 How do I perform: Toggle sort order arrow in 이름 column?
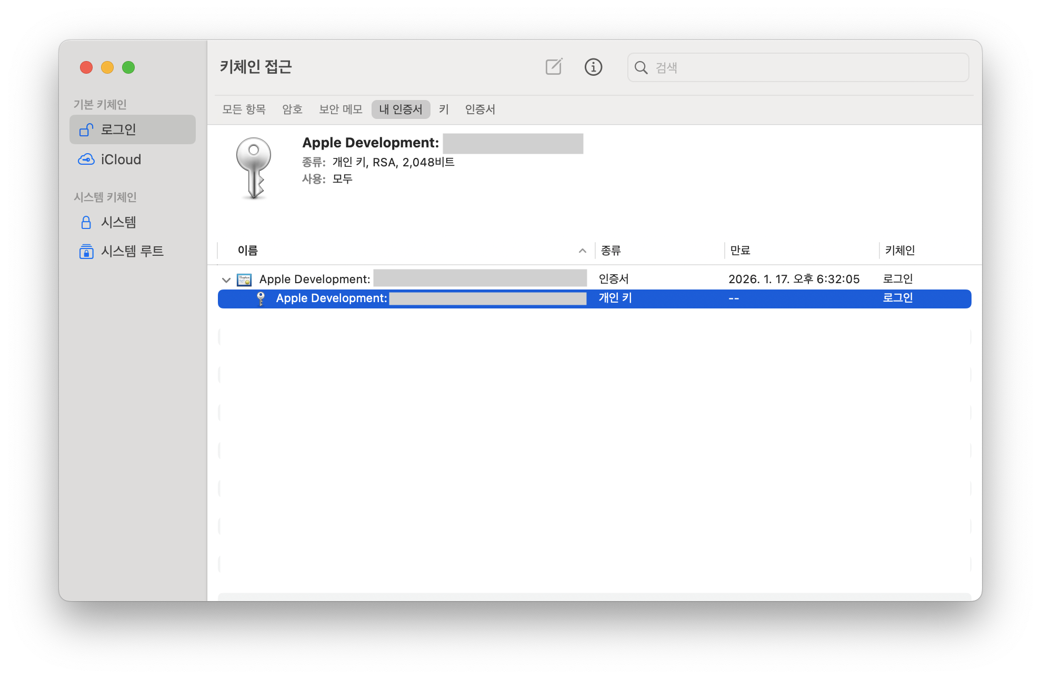coord(582,251)
